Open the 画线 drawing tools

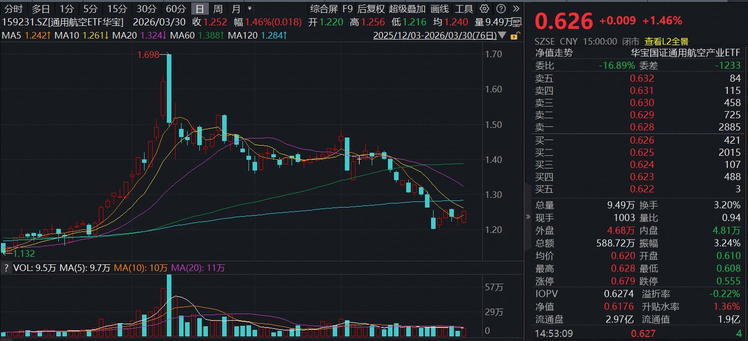[x=440, y=9]
